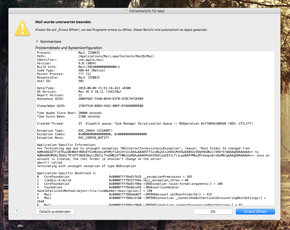The width and height of the screenshot is (290, 230).
Task: Click the window title 'Fehlerbericht für Mail'
Action: (147, 11)
